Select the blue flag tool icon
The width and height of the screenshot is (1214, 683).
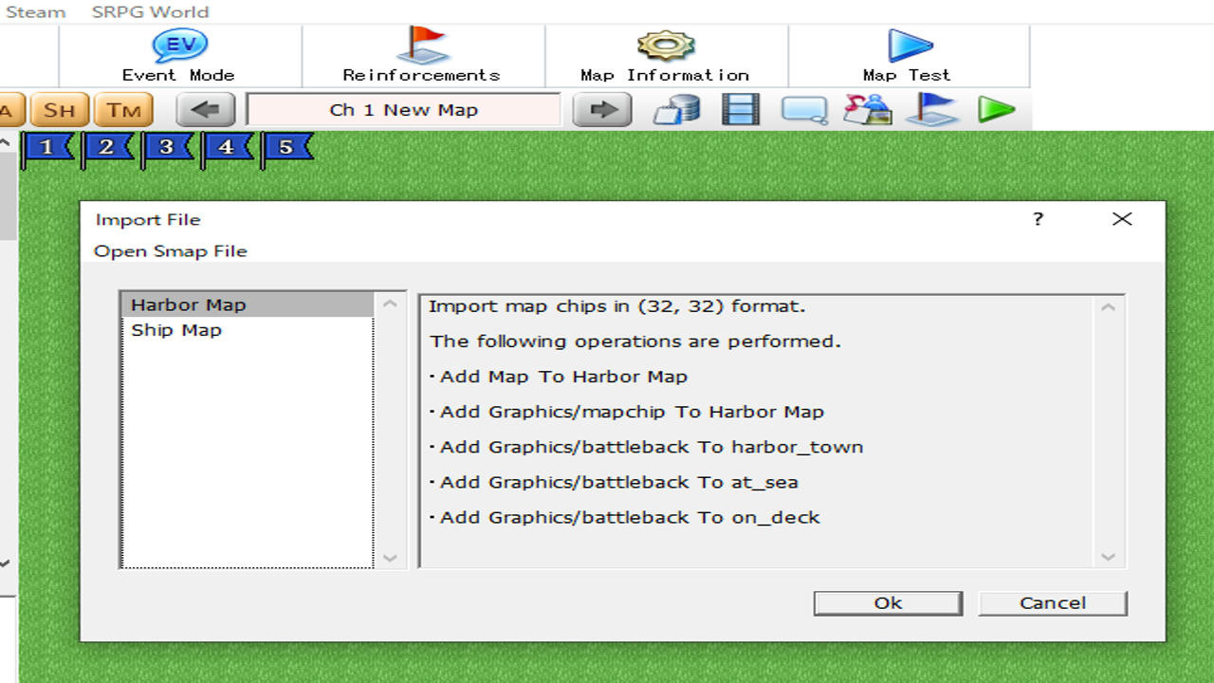[933, 109]
